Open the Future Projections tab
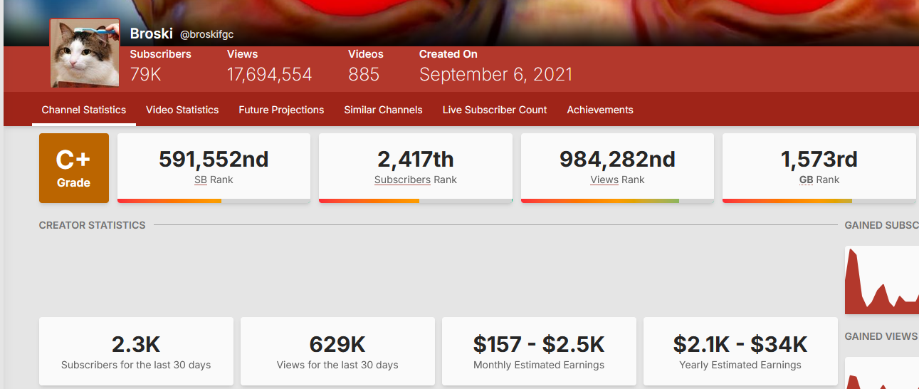 pos(281,110)
